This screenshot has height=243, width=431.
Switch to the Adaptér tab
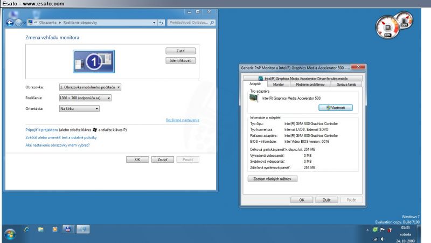tap(255, 84)
